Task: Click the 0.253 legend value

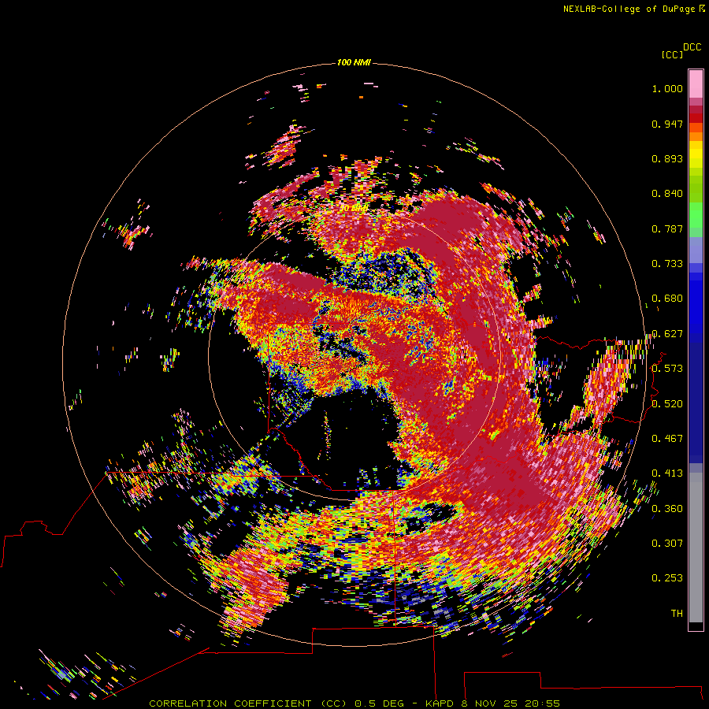Action: pos(667,578)
